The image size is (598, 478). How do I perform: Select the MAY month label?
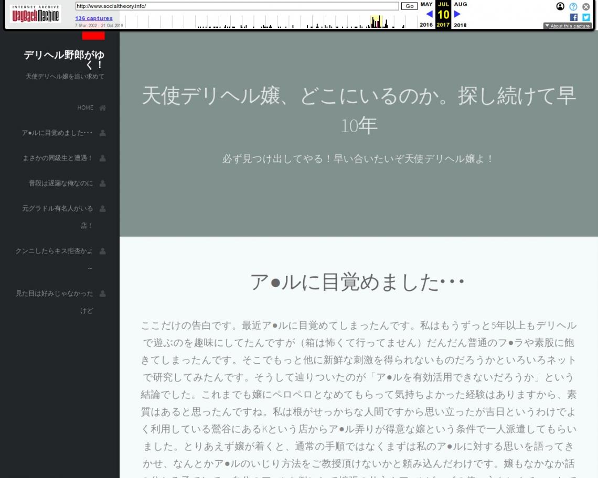coord(426,4)
